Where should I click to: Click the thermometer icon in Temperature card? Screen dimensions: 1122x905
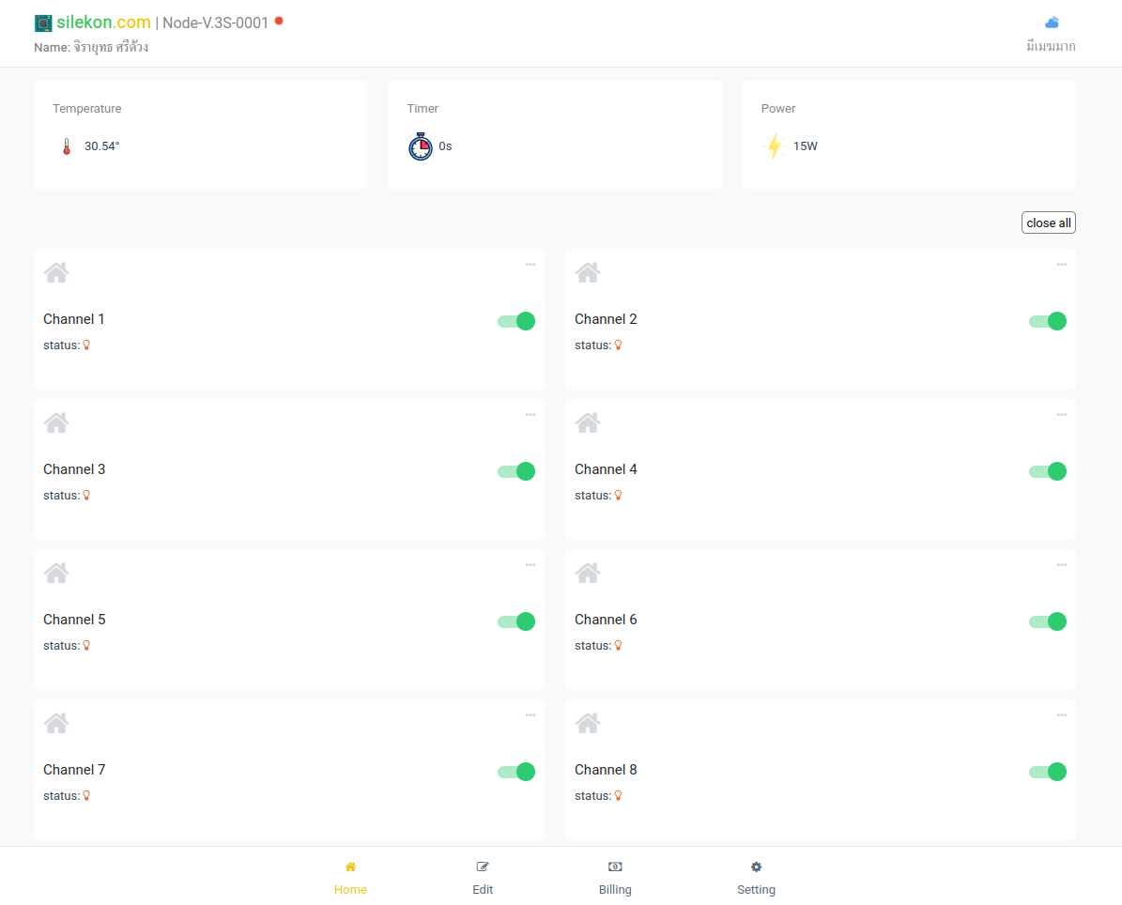(67, 146)
